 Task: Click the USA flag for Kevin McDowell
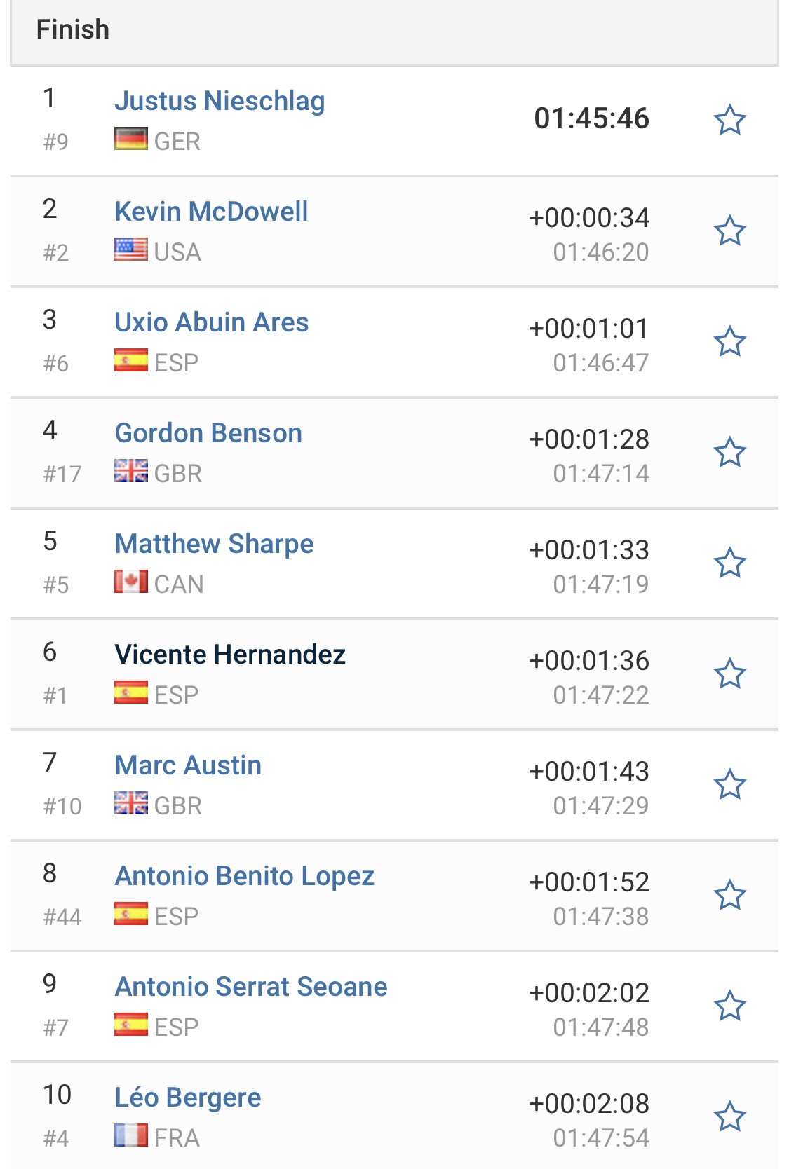131,249
